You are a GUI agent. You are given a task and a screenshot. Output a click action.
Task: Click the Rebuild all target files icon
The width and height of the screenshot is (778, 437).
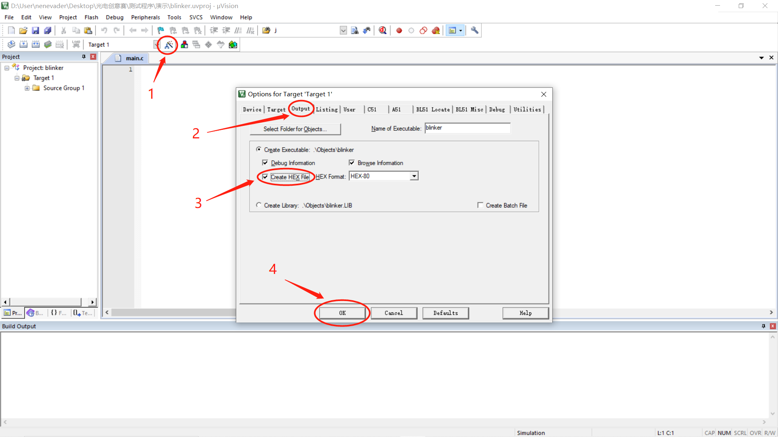(36, 45)
